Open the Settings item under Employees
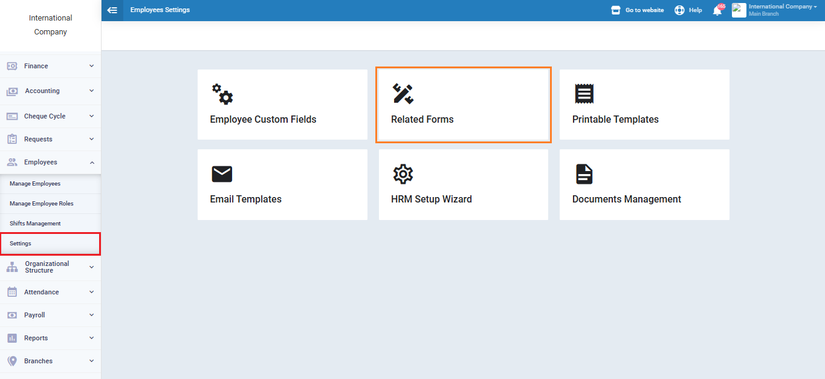This screenshot has width=825, height=379. (x=21, y=244)
